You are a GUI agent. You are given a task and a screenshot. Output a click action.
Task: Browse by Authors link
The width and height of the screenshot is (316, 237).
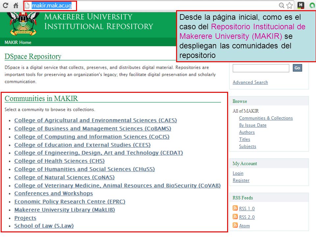click(x=247, y=132)
